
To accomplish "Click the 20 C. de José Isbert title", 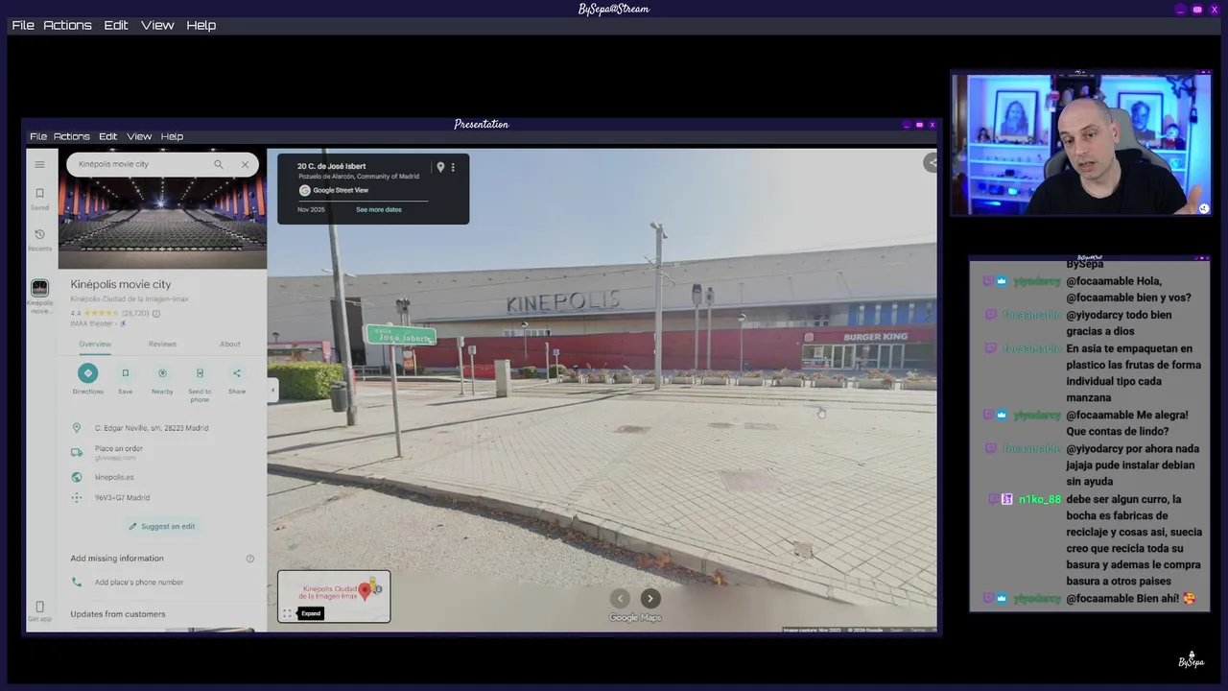I will (331, 166).
